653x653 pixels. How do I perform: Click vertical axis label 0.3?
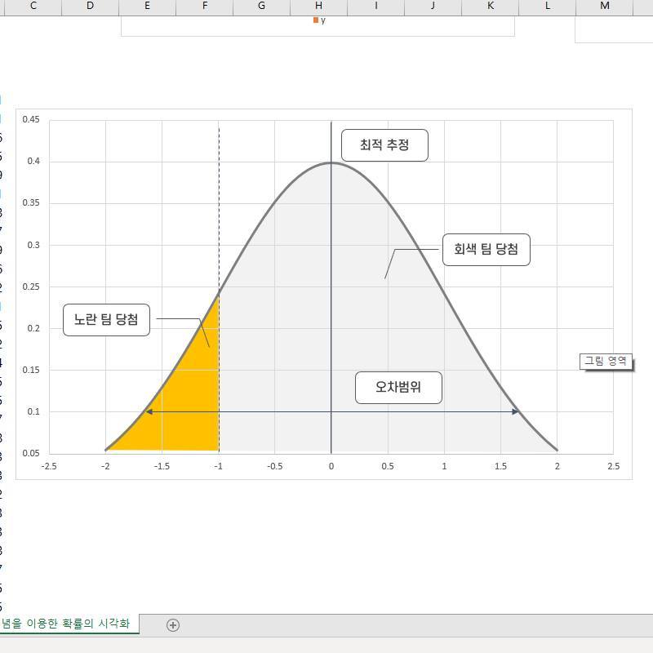click(x=33, y=245)
